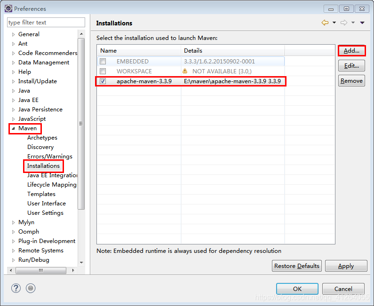Select the Java Persistence category
The width and height of the screenshot is (374, 306).
coord(40,110)
